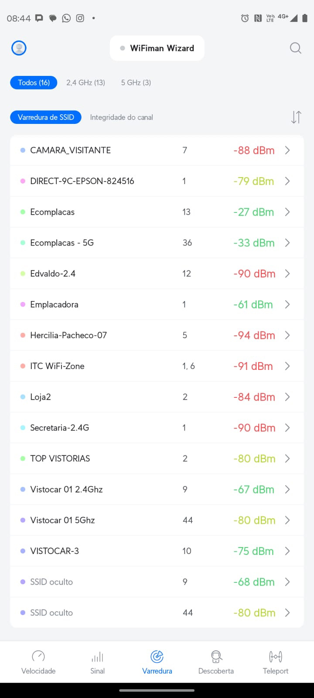Switch to Varredura de SSID tab

pyautogui.click(x=46, y=117)
